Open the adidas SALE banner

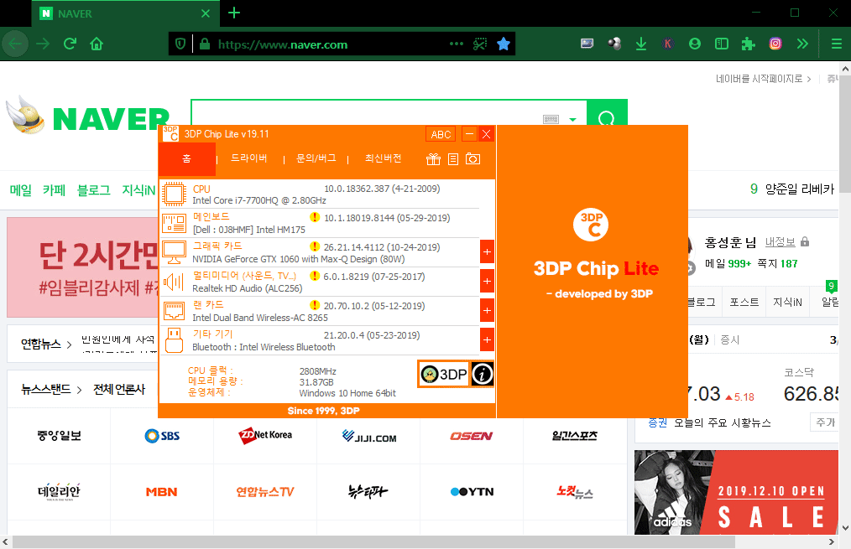point(737,492)
